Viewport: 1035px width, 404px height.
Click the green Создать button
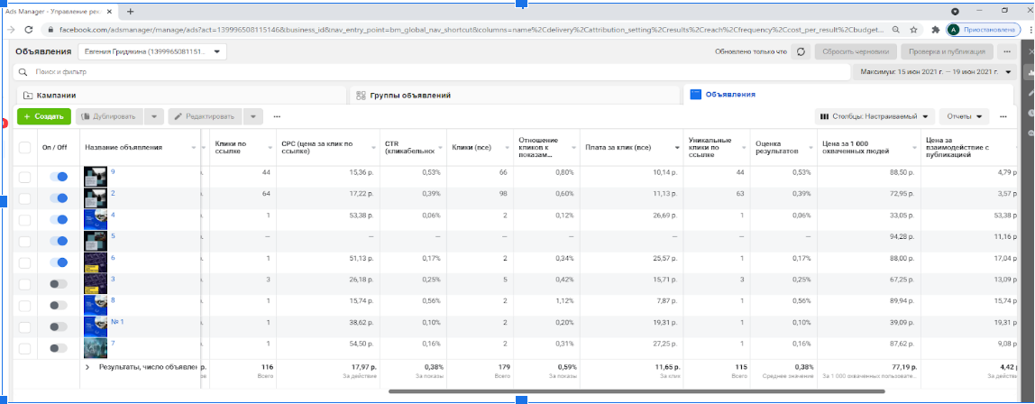click(x=43, y=116)
